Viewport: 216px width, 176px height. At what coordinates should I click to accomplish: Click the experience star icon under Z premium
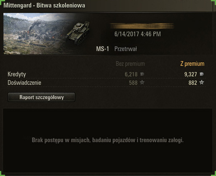click(202, 83)
